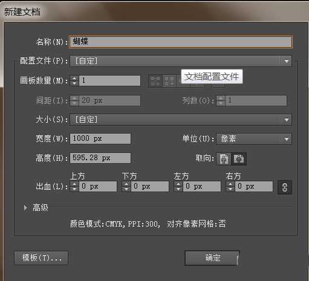Click the 列数 columns field
This screenshot has height=281, width=309.
tap(256, 100)
